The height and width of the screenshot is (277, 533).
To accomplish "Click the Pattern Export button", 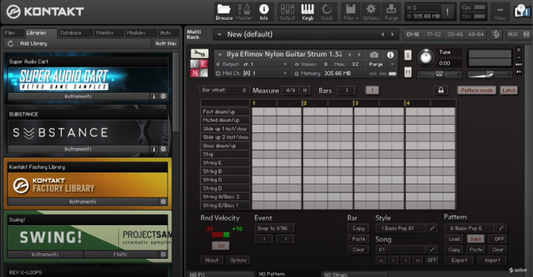I will (459, 261).
